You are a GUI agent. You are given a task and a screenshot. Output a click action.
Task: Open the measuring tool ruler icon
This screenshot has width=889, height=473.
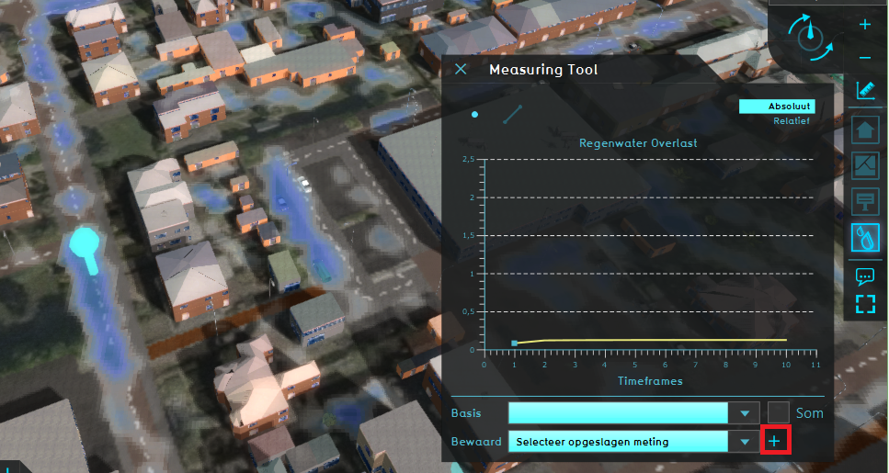click(x=864, y=90)
